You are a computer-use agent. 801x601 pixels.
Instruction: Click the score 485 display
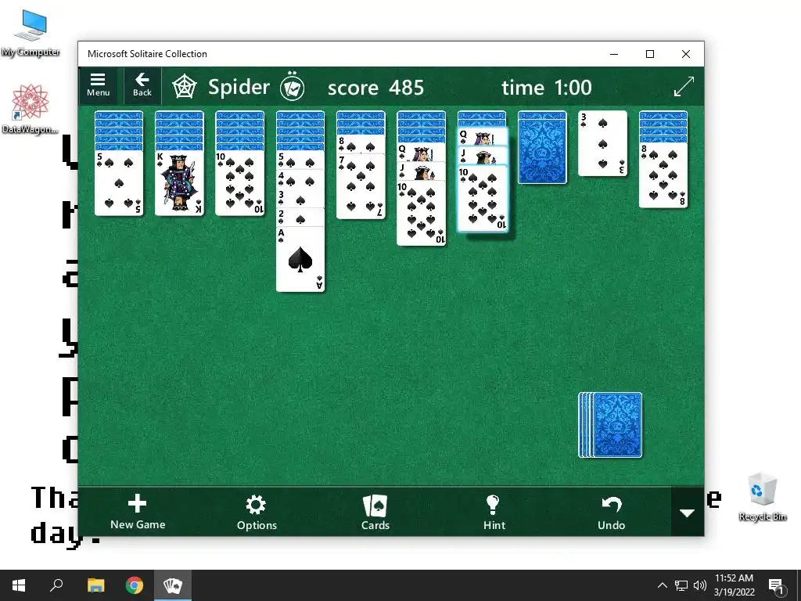coord(375,88)
